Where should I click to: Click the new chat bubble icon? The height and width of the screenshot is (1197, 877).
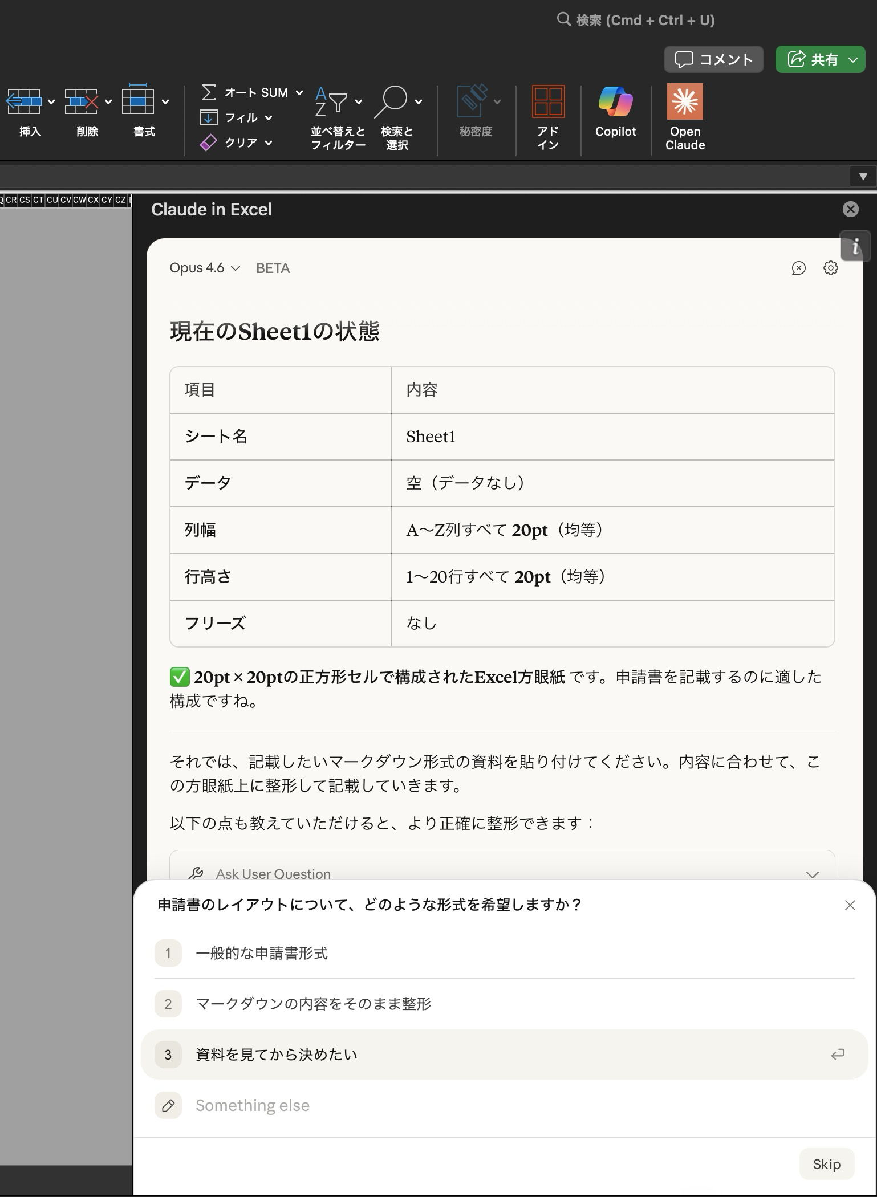(x=798, y=268)
